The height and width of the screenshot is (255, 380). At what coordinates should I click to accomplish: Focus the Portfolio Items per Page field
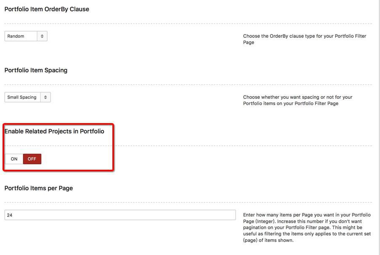tap(120, 215)
